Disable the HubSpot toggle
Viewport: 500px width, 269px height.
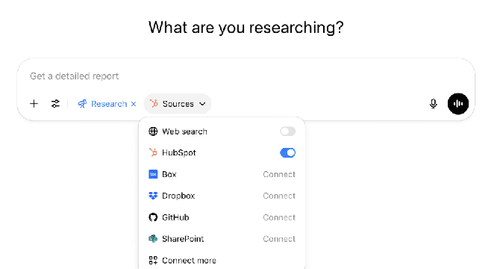(x=287, y=153)
